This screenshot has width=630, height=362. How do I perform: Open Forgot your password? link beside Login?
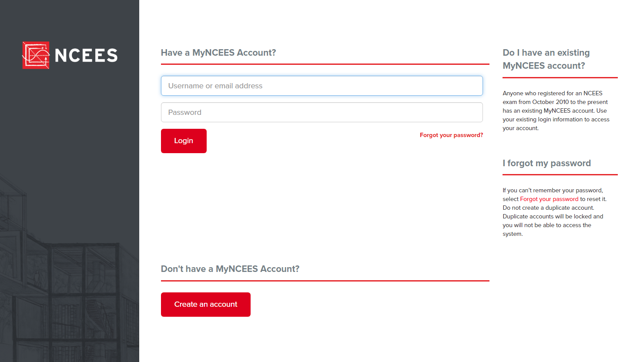click(451, 135)
